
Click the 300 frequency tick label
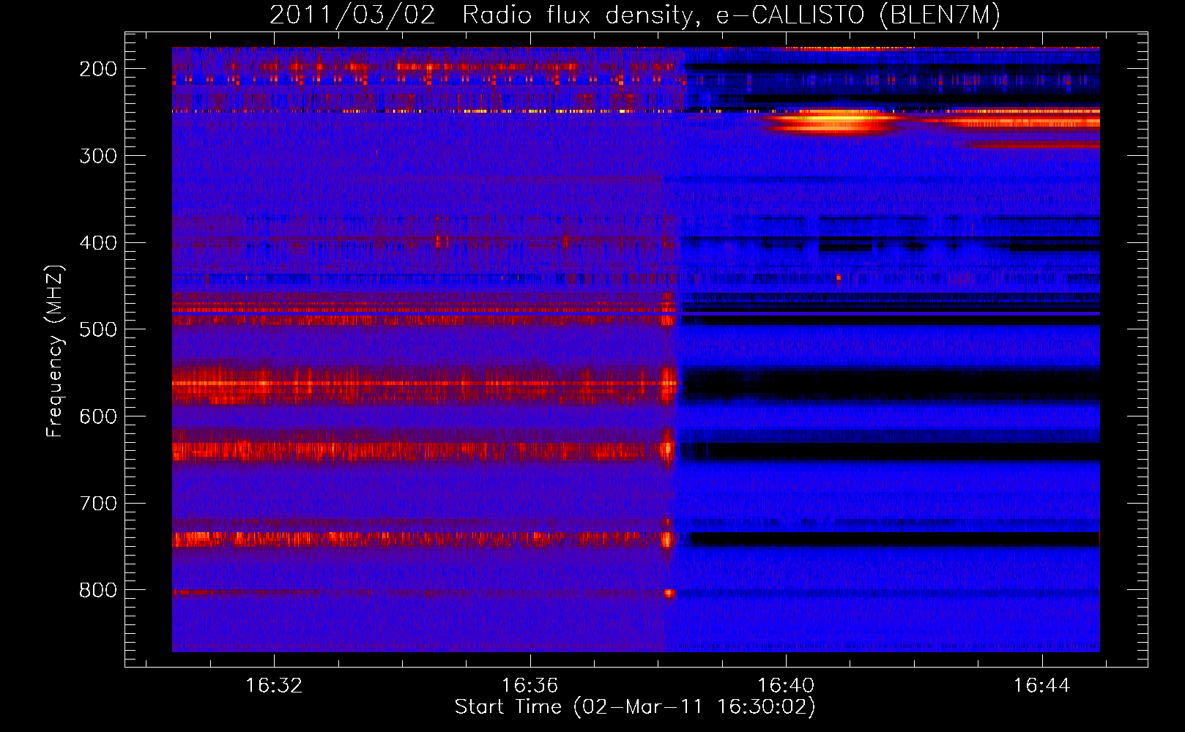(x=98, y=156)
